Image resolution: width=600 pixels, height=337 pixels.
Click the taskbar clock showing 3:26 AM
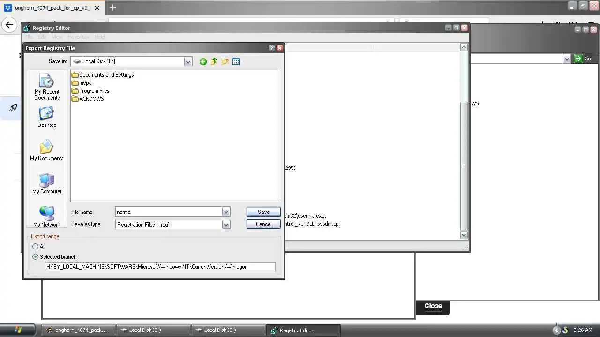[583, 330]
